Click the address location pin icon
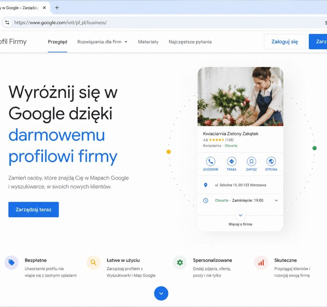 [206, 185]
